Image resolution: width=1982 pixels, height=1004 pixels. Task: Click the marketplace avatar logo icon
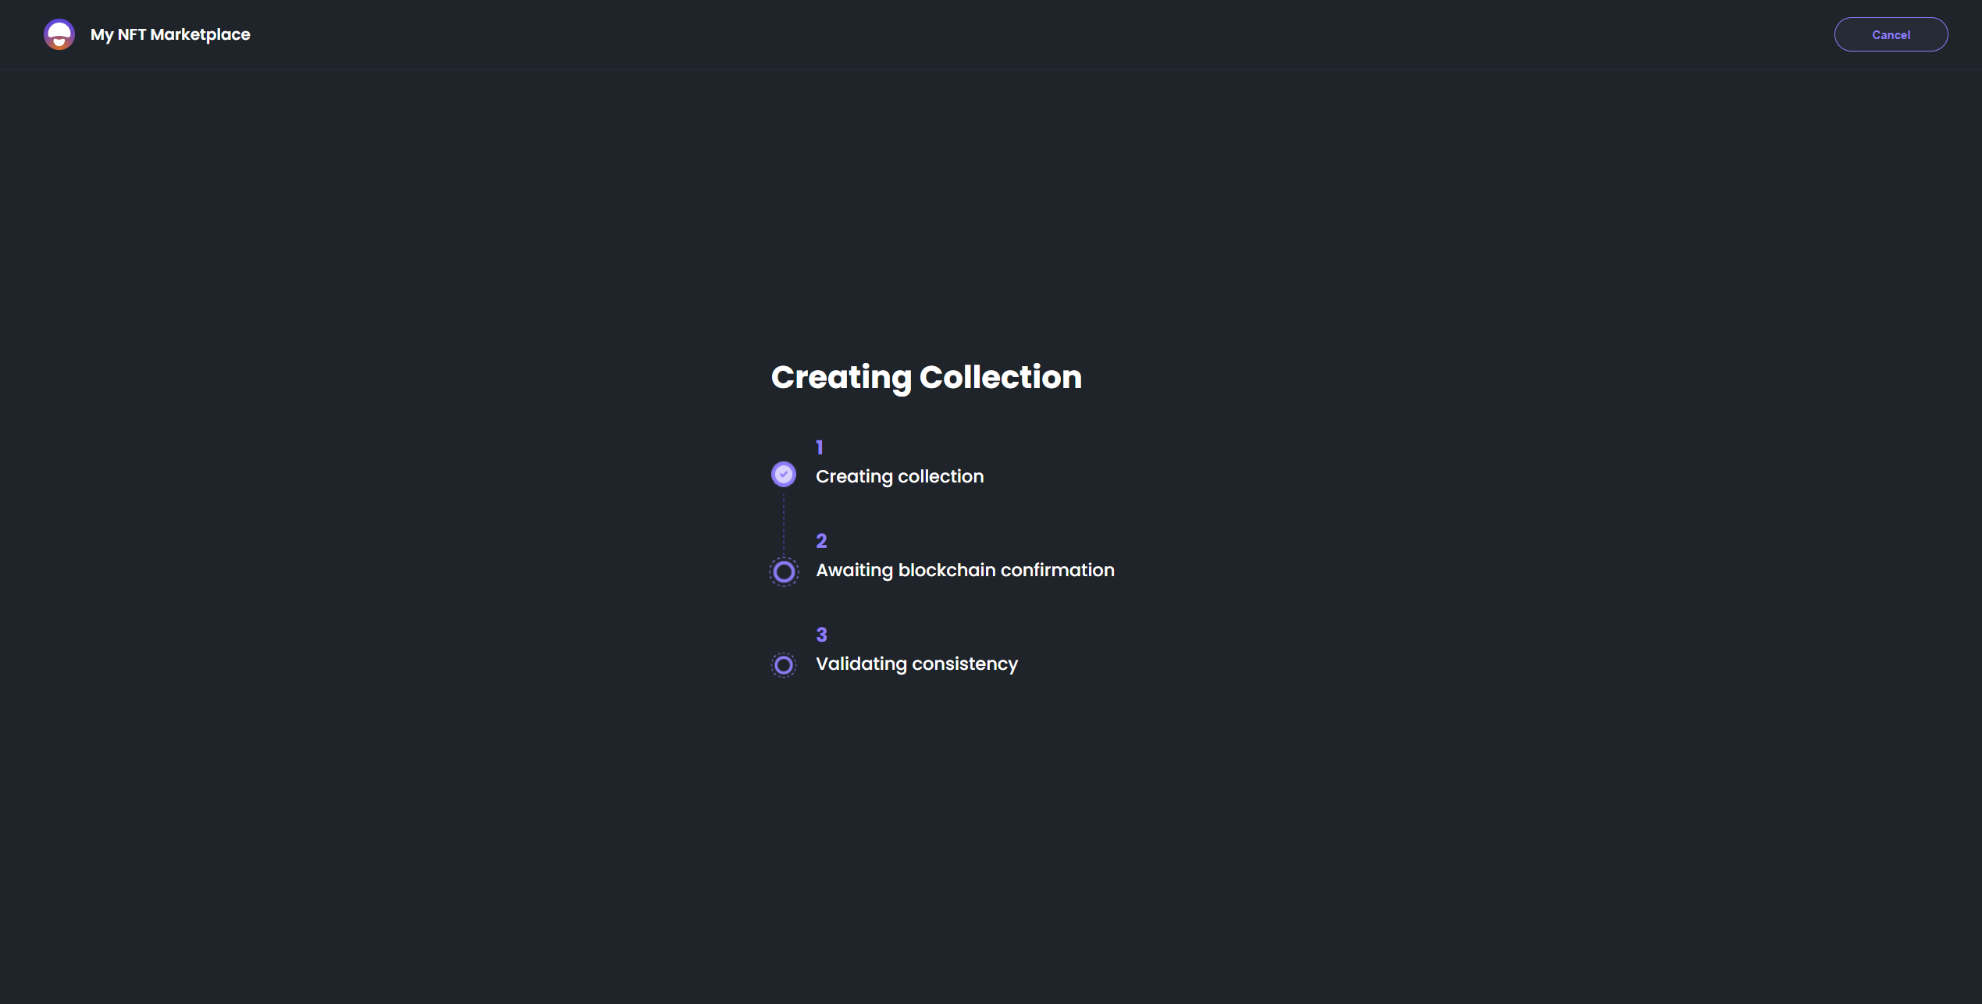point(59,34)
